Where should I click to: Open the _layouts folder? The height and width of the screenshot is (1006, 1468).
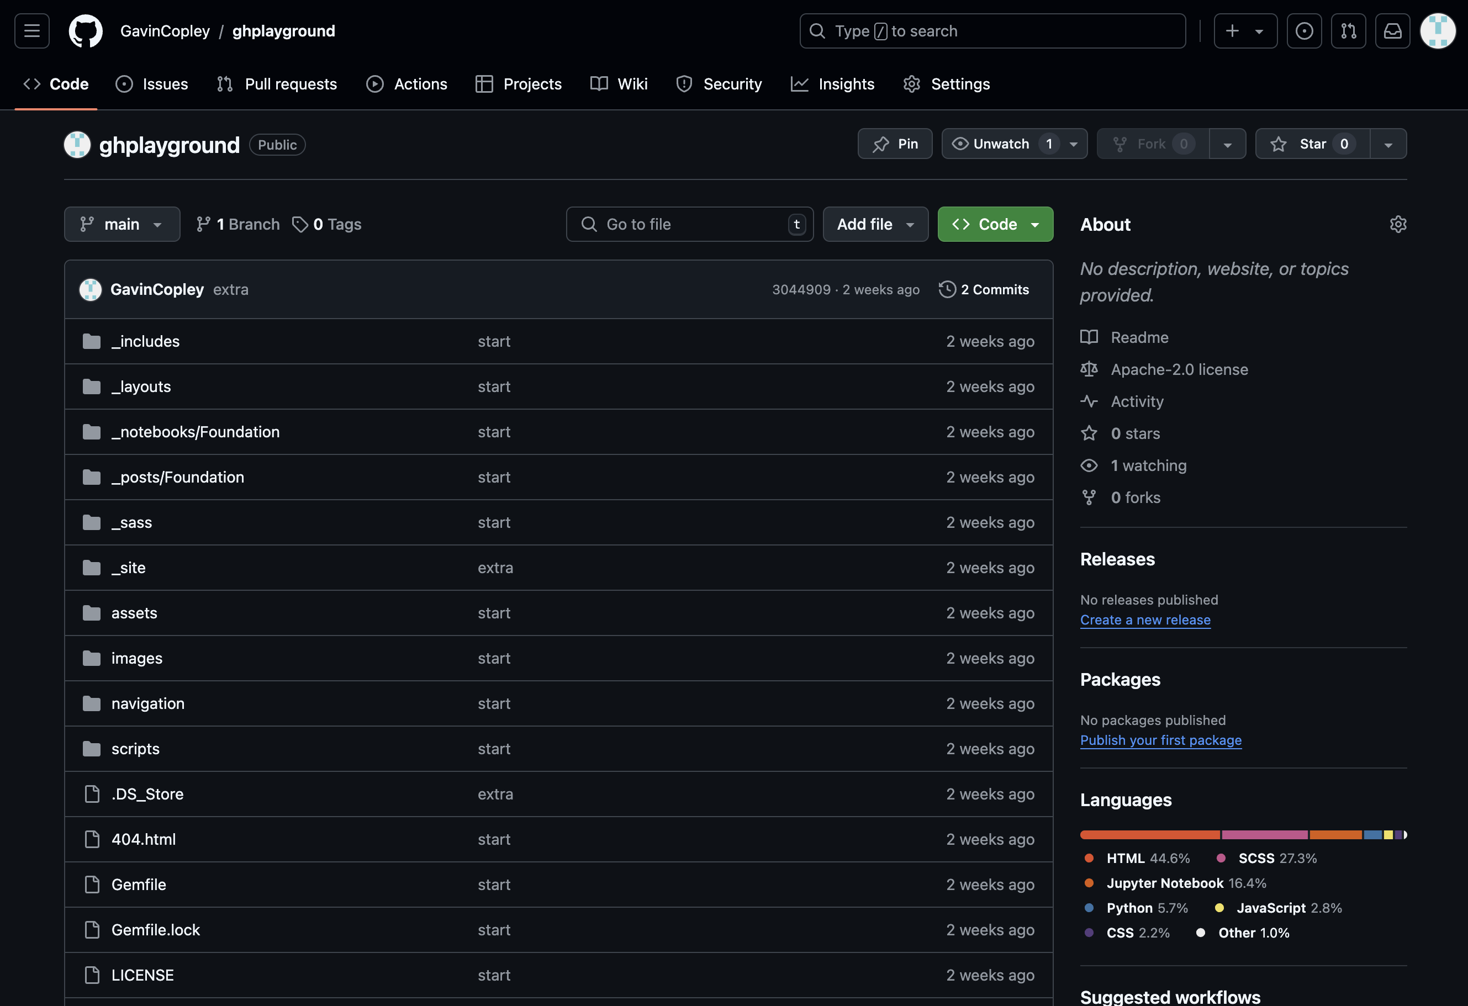coord(141,386)
